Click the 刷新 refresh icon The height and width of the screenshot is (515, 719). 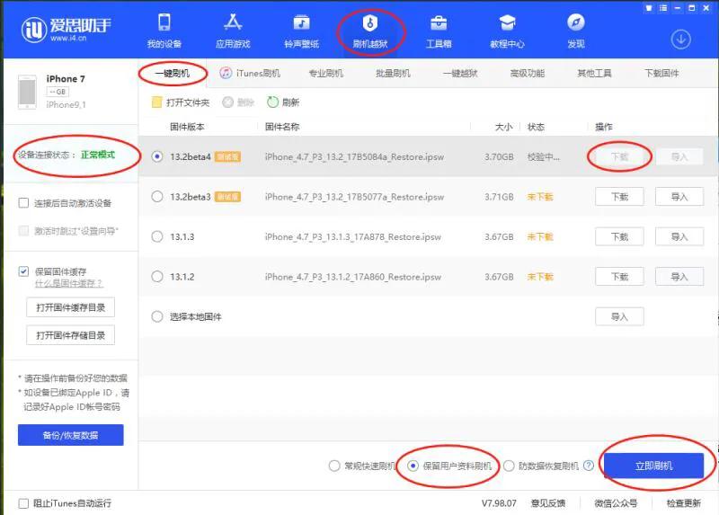tap(272, 102)
